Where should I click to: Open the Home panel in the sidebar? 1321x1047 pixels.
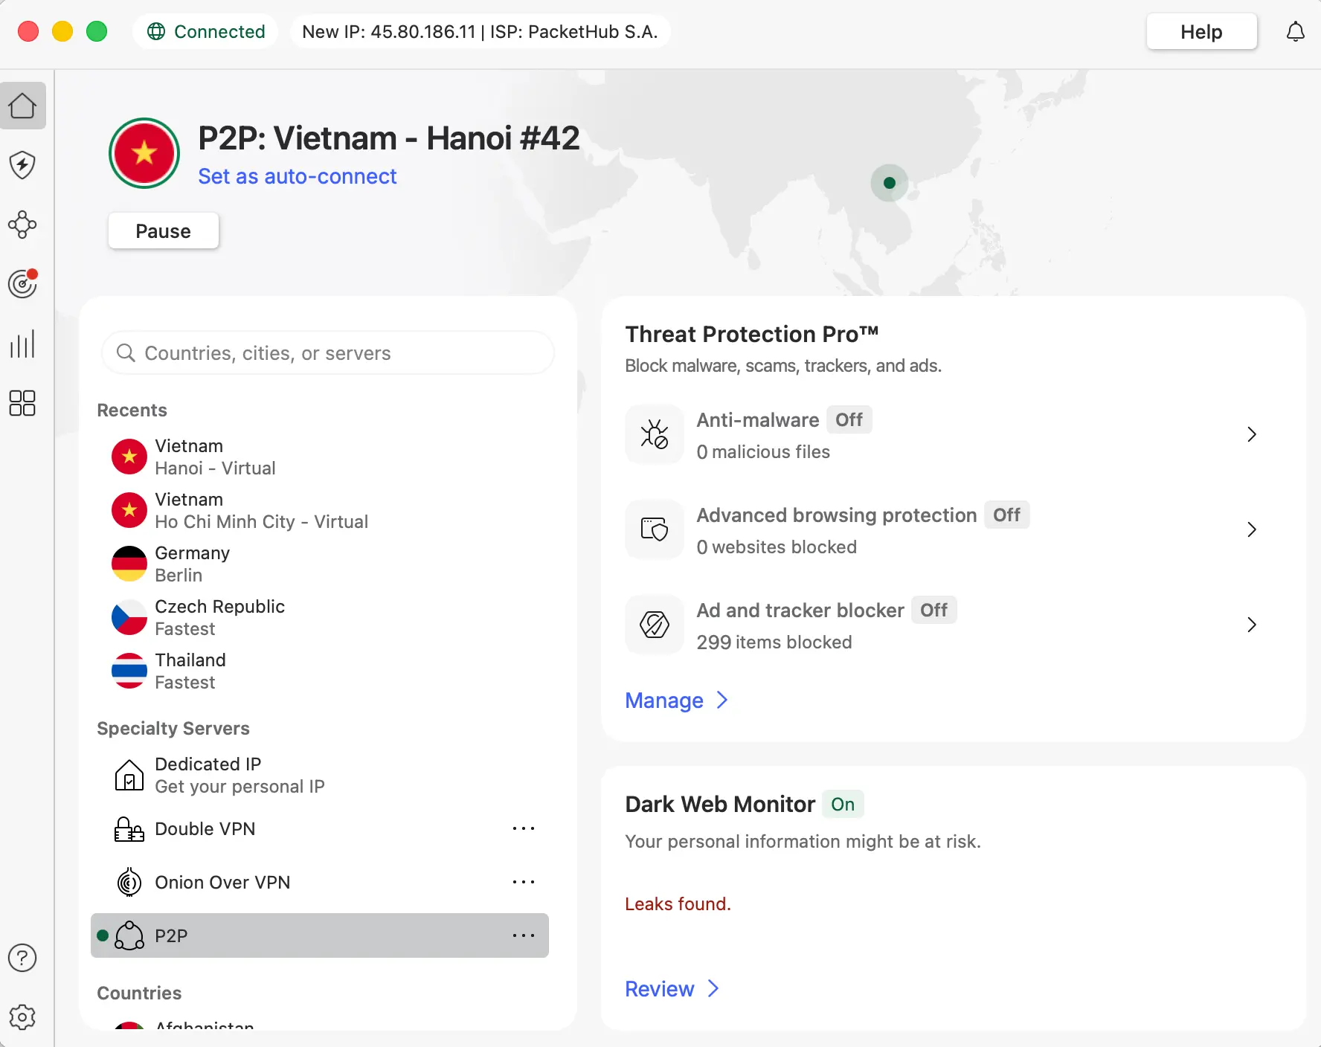[x=23, y=106]
